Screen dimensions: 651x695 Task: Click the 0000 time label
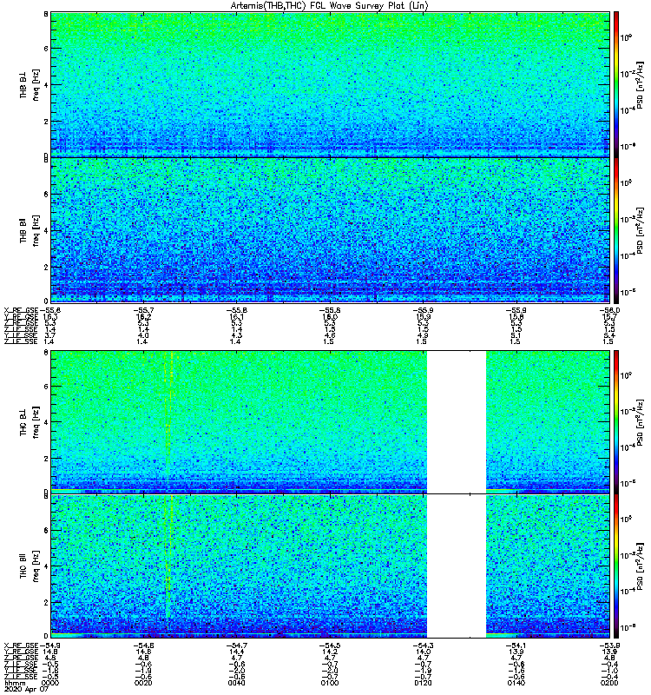pos(49,683)
